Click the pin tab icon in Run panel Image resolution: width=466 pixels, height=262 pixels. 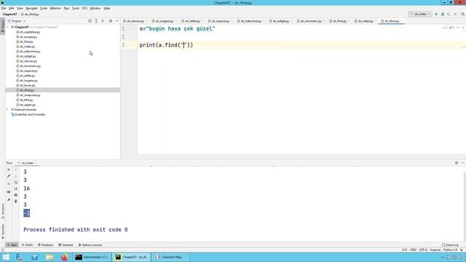click(9, 200)
